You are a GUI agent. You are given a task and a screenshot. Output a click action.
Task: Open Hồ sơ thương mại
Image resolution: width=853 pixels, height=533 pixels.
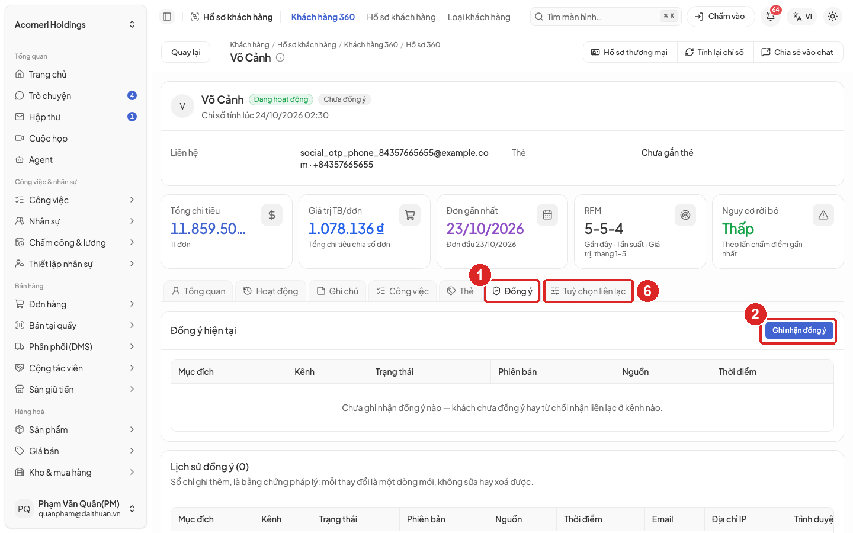click(x=630, y=52)
